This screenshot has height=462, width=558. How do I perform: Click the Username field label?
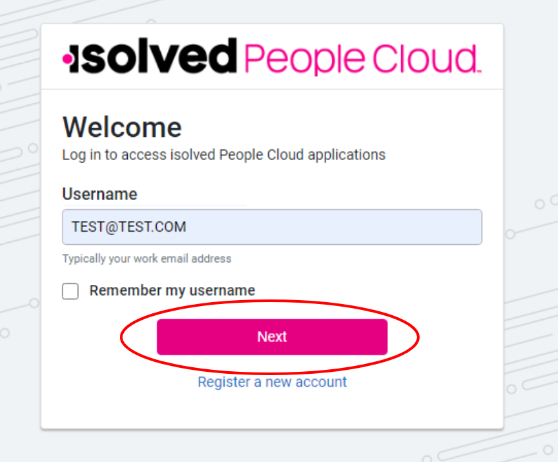99,194
